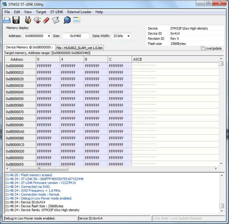Click log line 'Device flash Size : 256KBytes'
The height and width of the screenshot is (224, 229).
tap(34, 206)
